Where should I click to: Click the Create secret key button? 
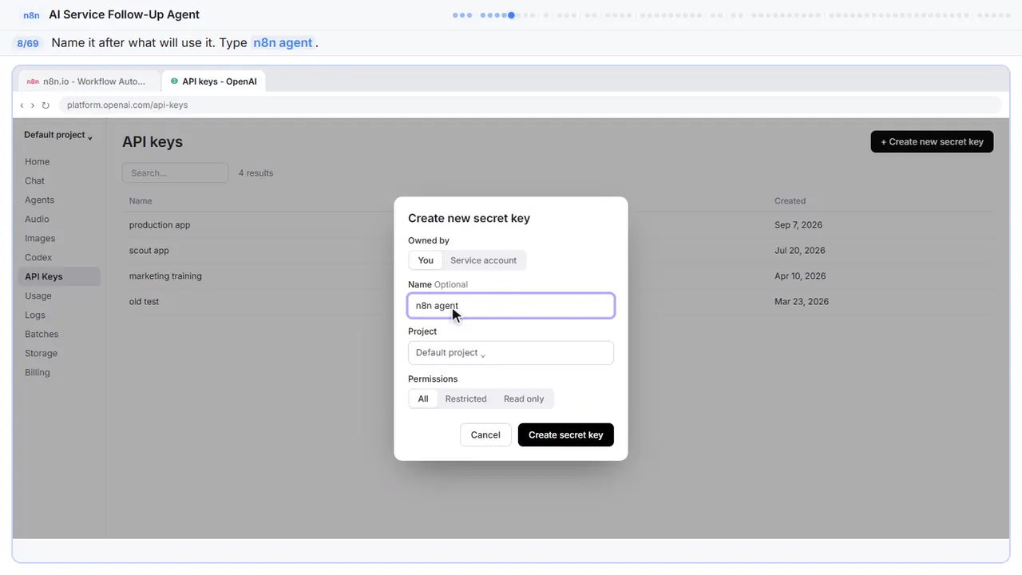click(x=566, y=434)
